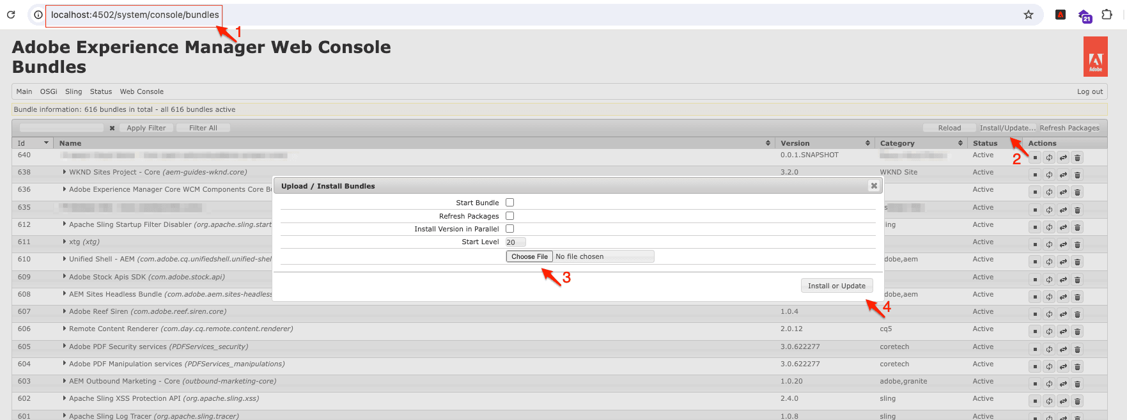The height and width of the screenshot is (420, 1127).
Task: Stop bundle 612 Sling Startup Filter Disabler
Action: [1035, 227]
